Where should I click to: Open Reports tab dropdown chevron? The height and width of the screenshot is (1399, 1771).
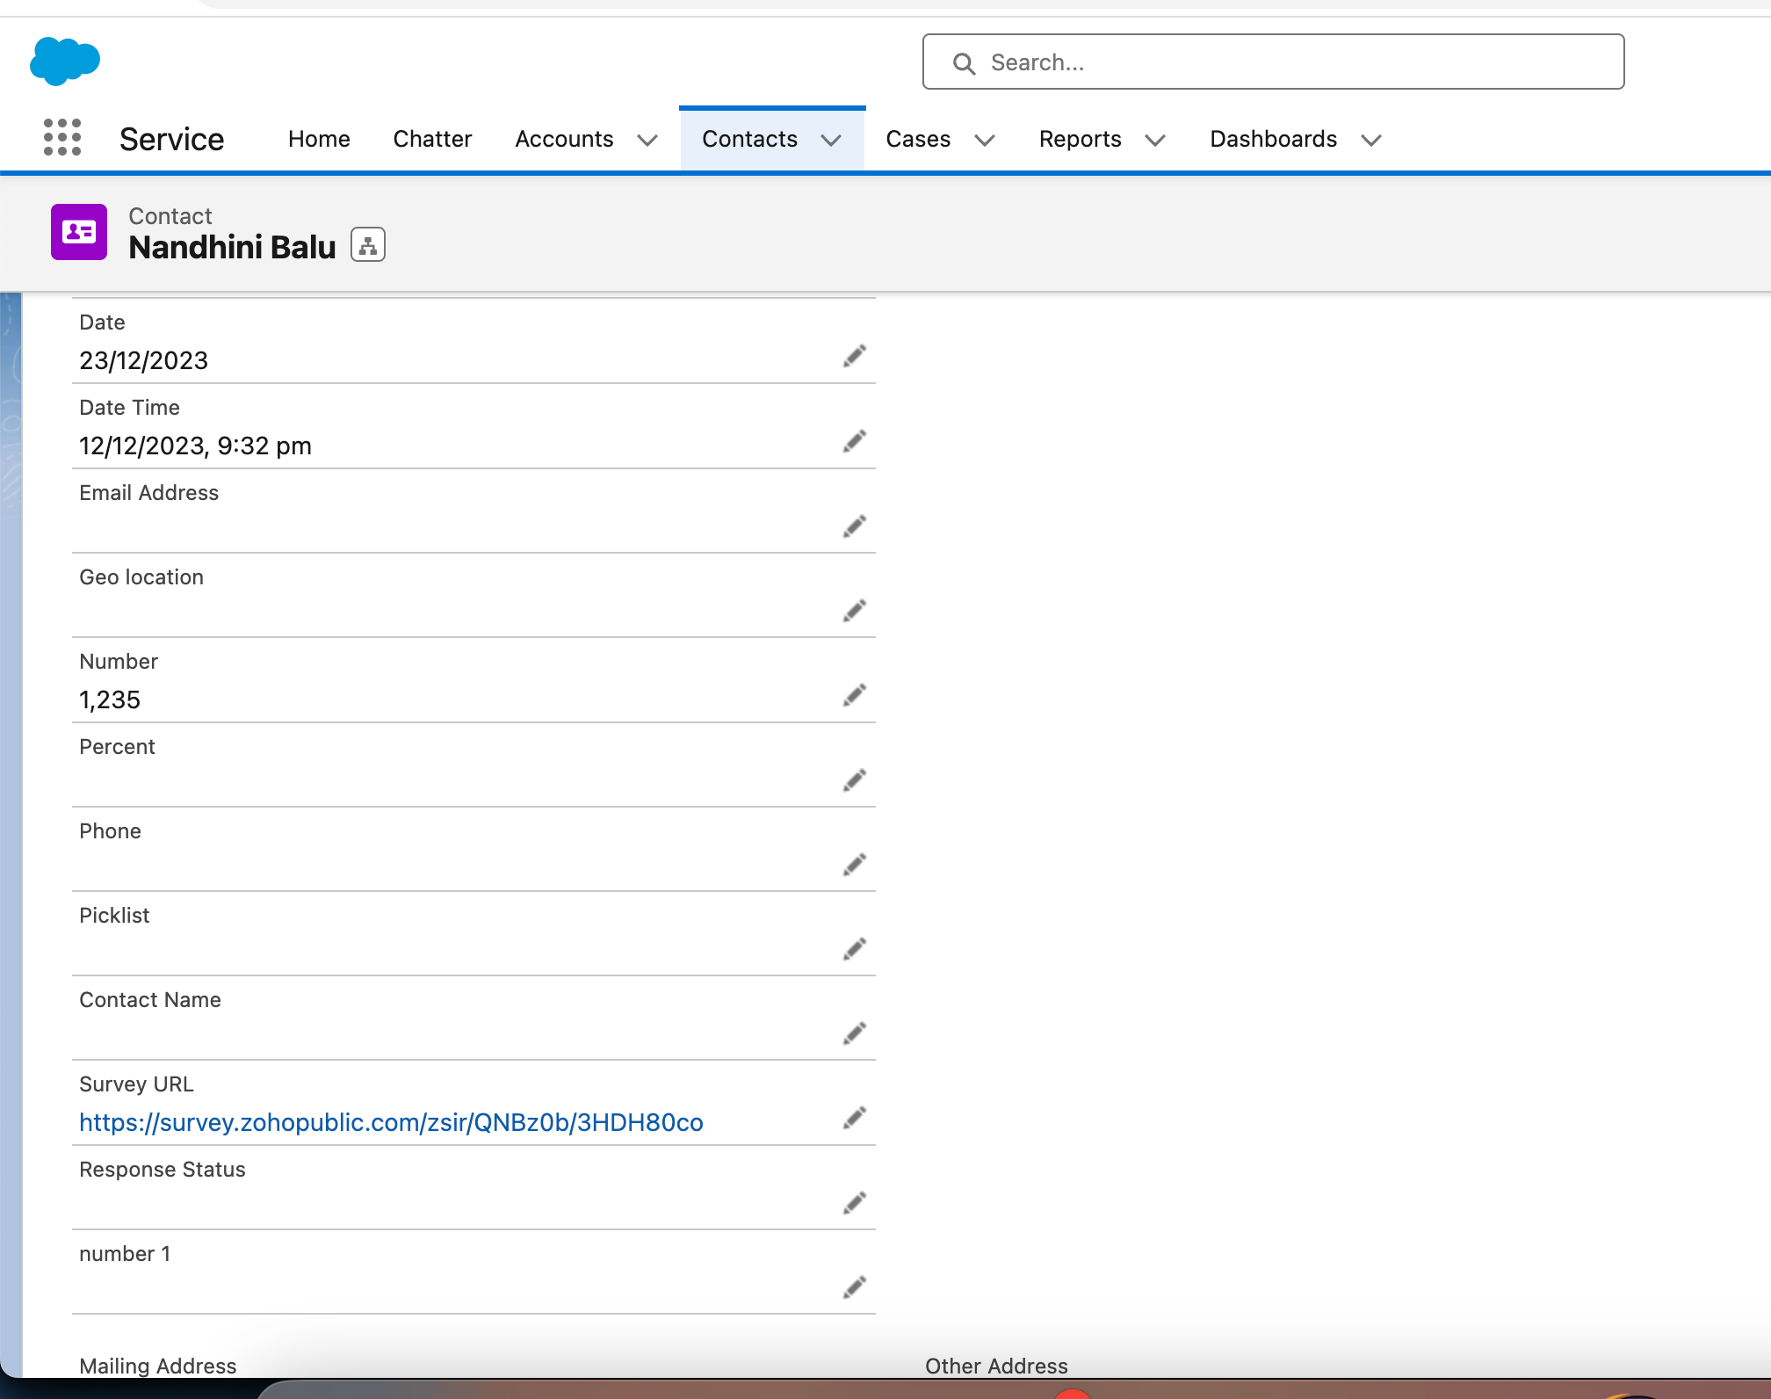pos(1155,141)
